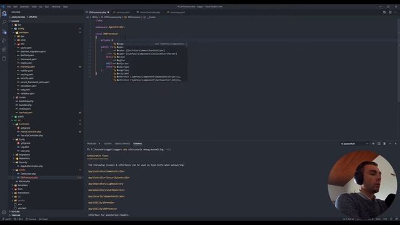Viewport: 400px width, 225px height.
Task: Click the errors and warnings status bar indicator
Action: coord(18,219)
